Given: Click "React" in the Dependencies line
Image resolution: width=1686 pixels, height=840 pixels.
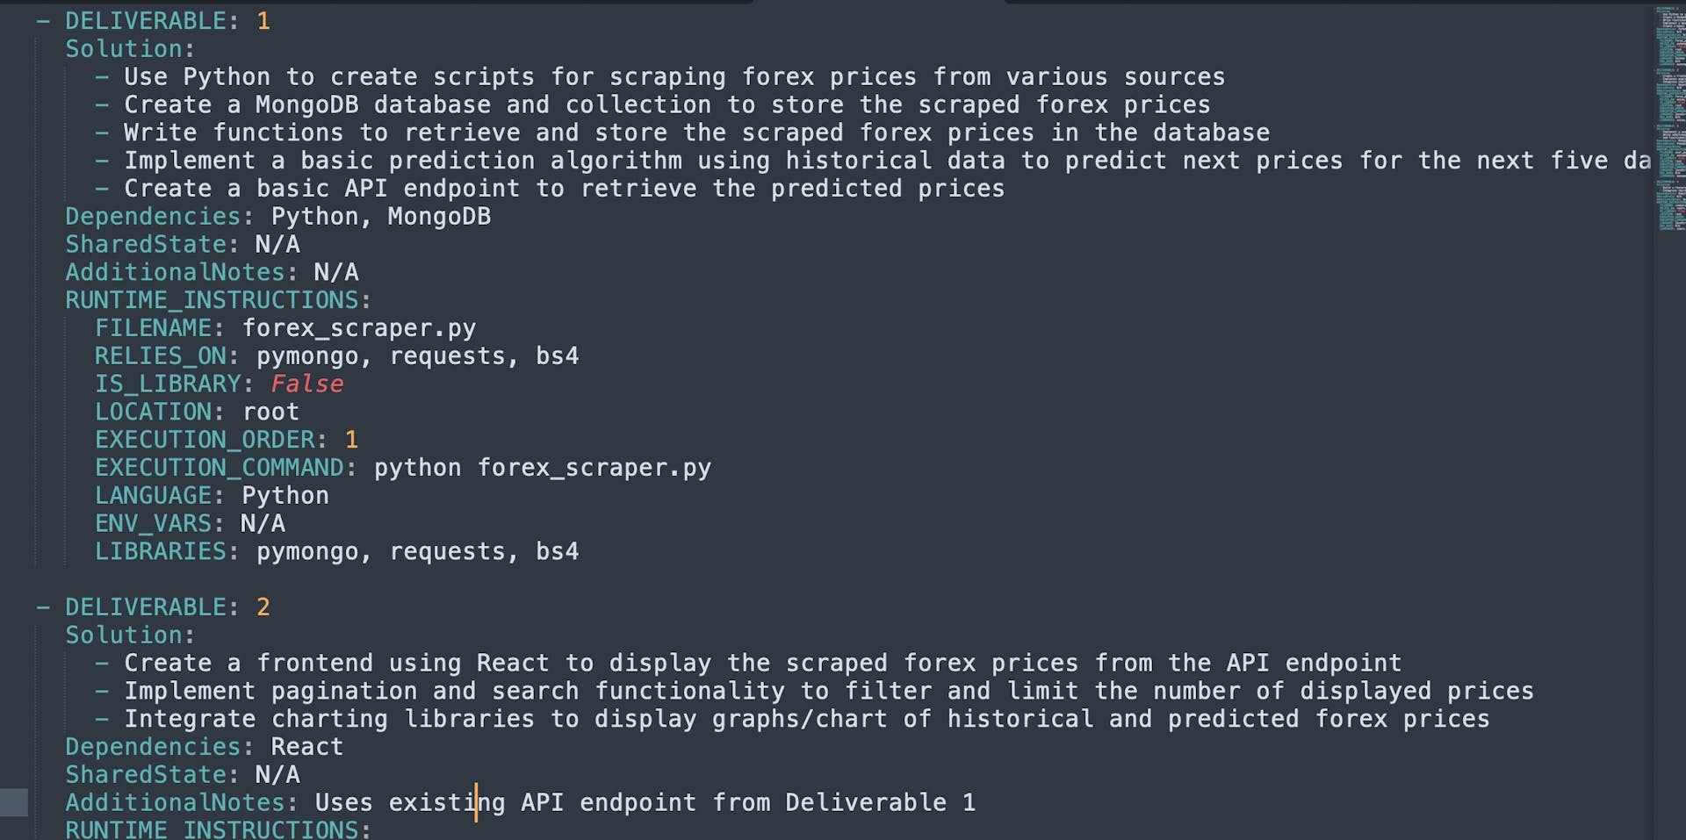Looking at the screenshot, I should (x=306, y=747).
